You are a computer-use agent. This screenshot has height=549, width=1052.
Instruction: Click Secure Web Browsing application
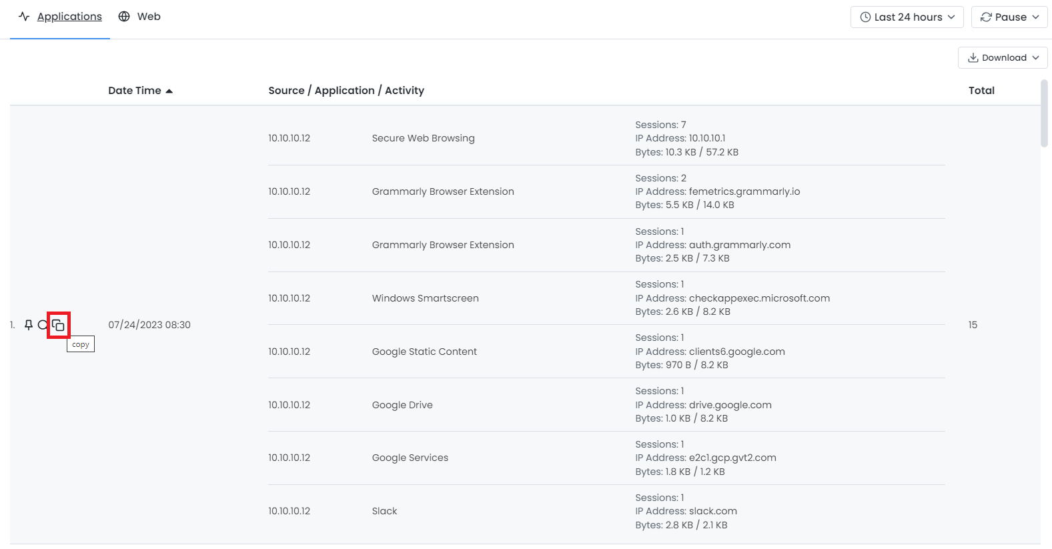(424, 138)
